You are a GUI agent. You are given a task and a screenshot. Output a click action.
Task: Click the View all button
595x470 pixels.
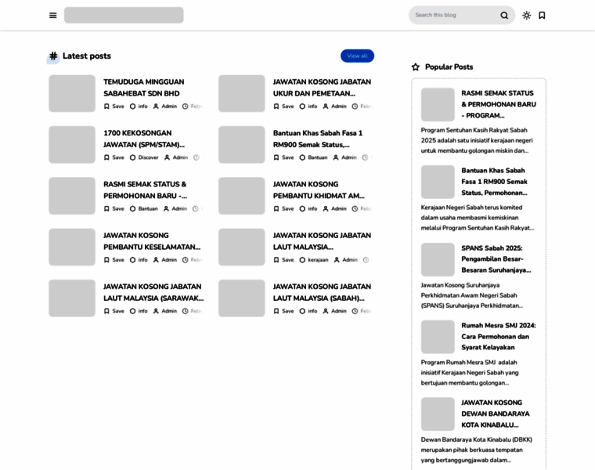[x=357, y=56]
